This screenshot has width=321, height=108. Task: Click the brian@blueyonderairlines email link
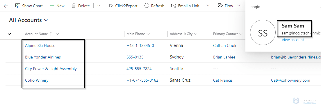coord(296,57)
